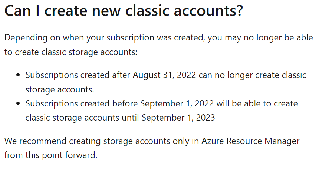Click 'to create classic storage accounts:' line
Screen dimensions: 322x171
tap(70, 52)
